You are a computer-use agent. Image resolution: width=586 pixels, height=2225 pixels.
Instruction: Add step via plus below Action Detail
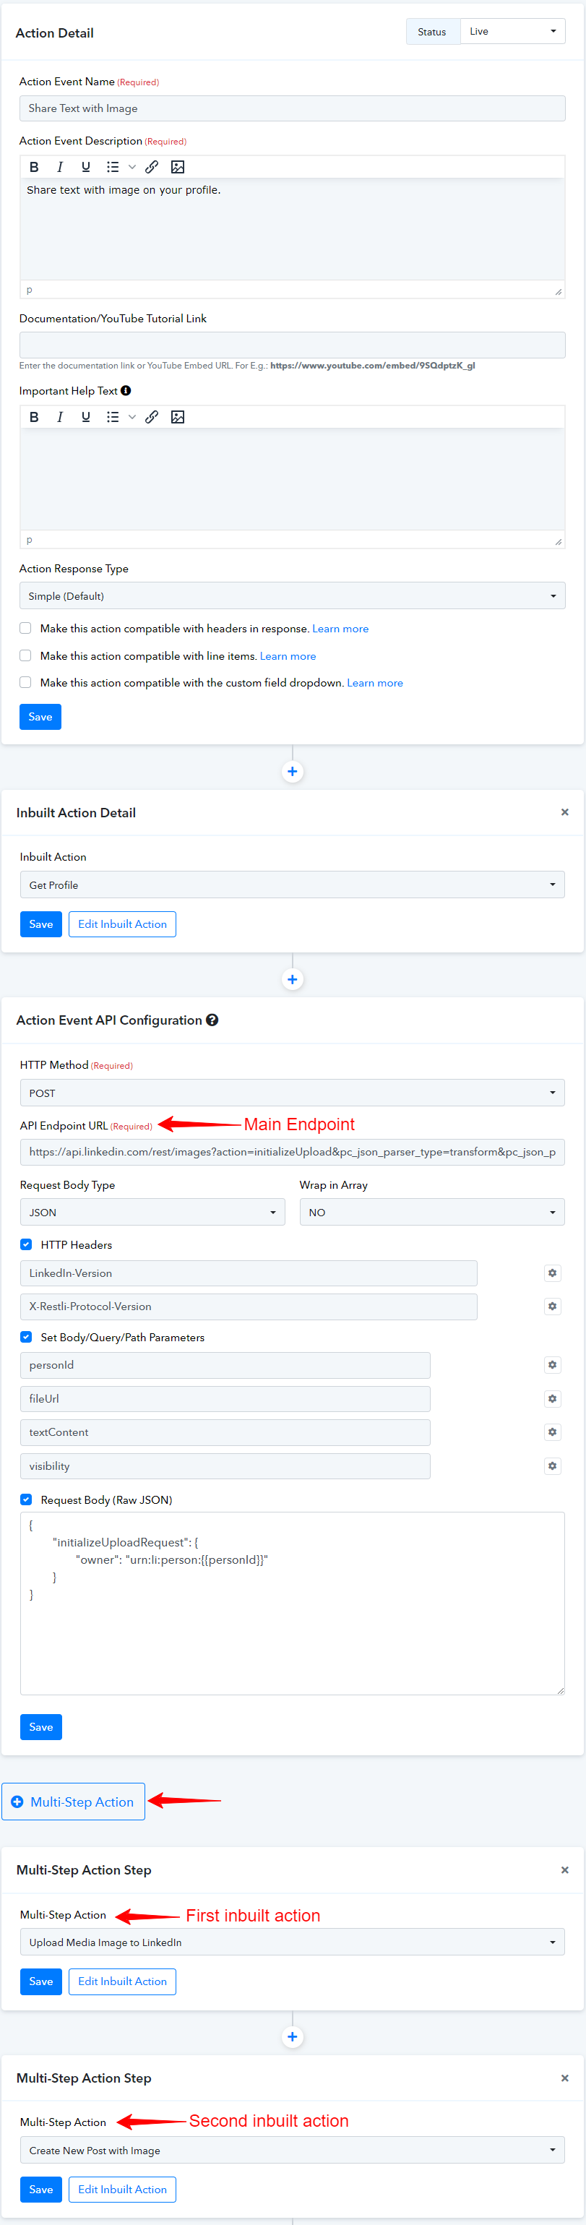293,771
